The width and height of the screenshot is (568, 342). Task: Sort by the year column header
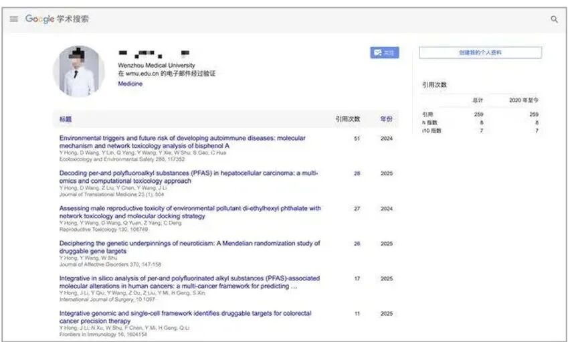click(386, 119)
